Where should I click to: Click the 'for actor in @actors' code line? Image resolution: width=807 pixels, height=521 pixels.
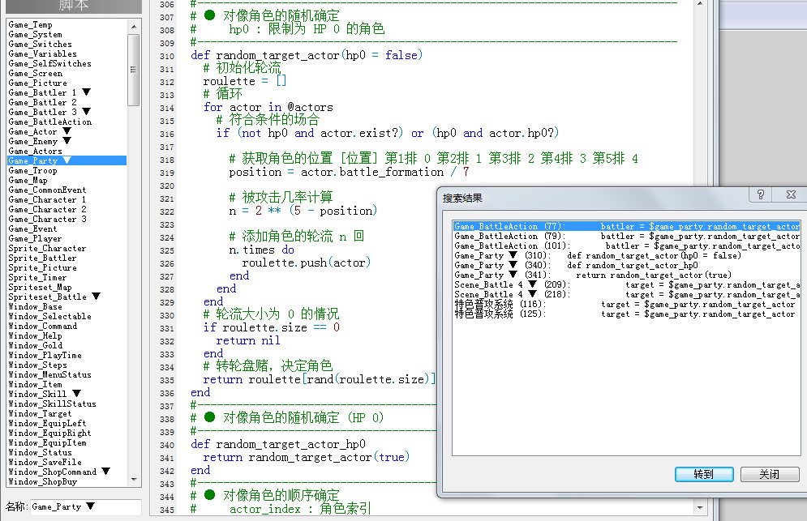(x=268, y=107)
